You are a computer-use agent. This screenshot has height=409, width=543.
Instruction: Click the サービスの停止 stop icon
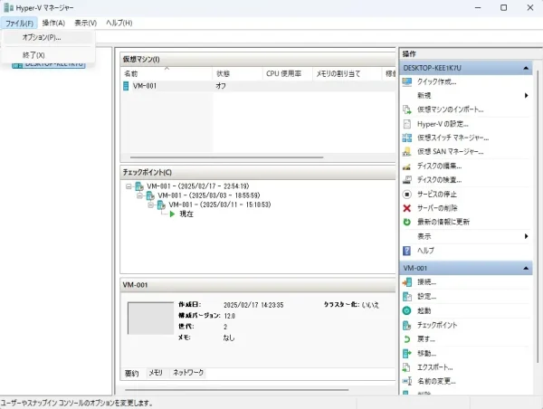[407, 195]
